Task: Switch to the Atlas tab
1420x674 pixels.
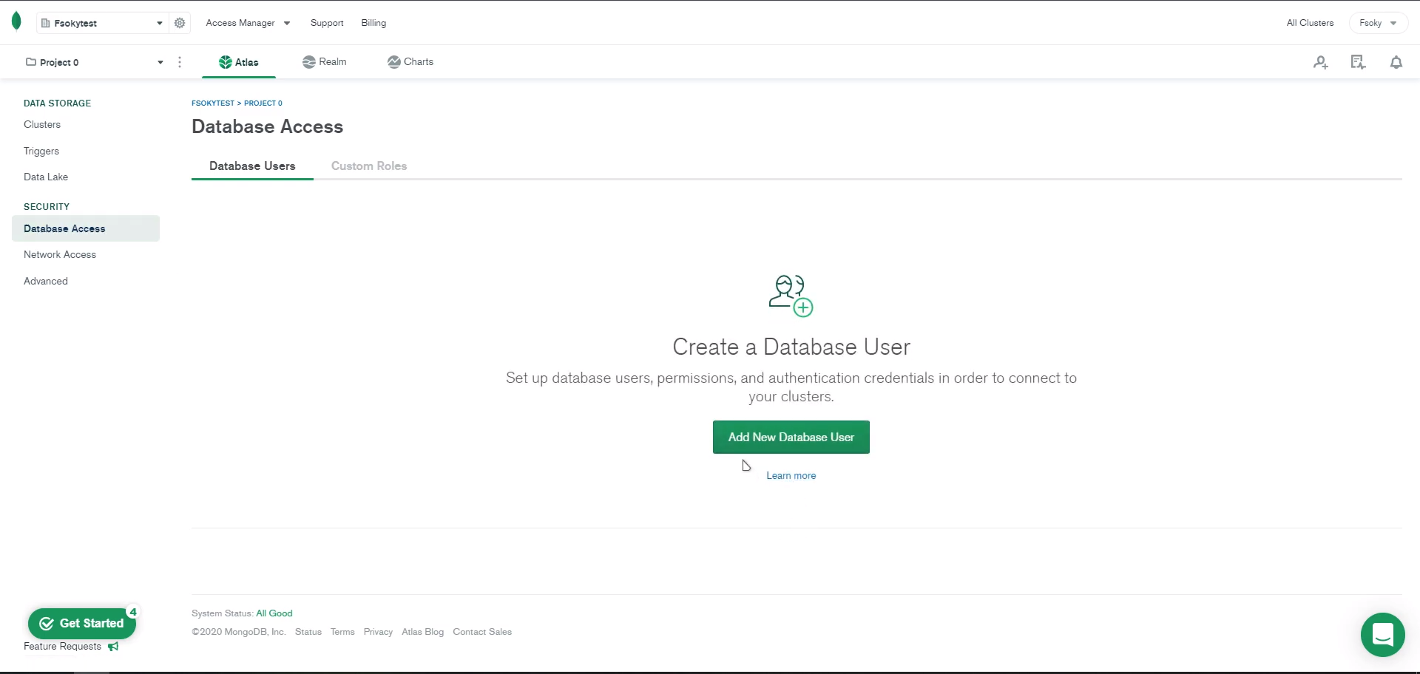Action: click(239, 62)
